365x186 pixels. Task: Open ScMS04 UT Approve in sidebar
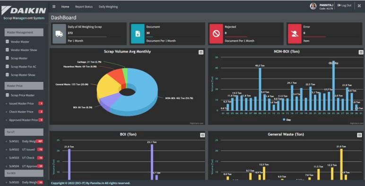pos(23,166)
